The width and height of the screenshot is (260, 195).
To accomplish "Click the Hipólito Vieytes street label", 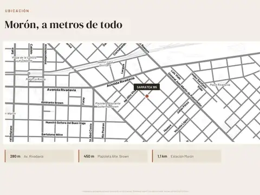I will point(129,96).
